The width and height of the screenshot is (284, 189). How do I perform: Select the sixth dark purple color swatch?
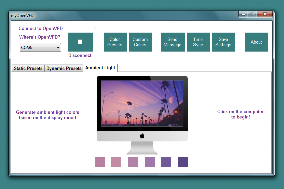(183, 162)
